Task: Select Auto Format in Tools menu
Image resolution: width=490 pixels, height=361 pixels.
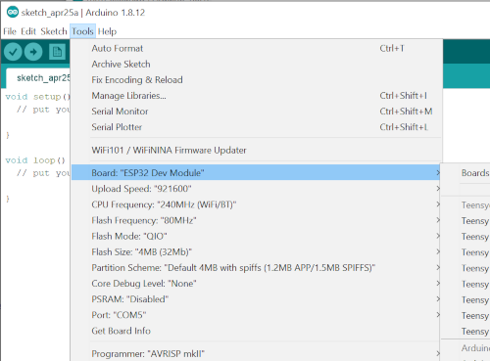Action: [256, 48]
